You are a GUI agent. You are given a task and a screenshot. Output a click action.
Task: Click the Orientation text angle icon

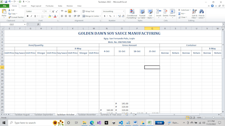tap(75, 11)
